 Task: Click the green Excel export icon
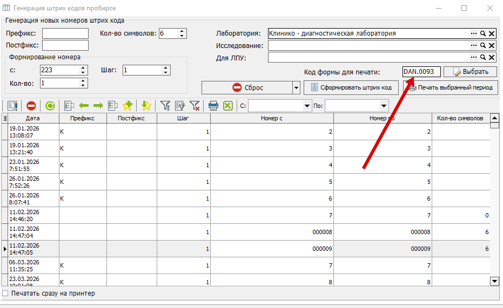pos(228,106)
